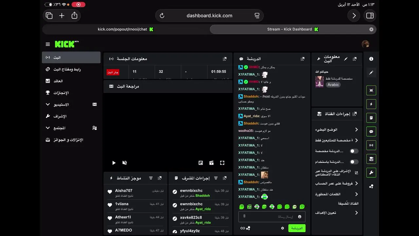419x236 pixels.
Task: Open the user profile avatar menu
Action: (x=365, y=44)
